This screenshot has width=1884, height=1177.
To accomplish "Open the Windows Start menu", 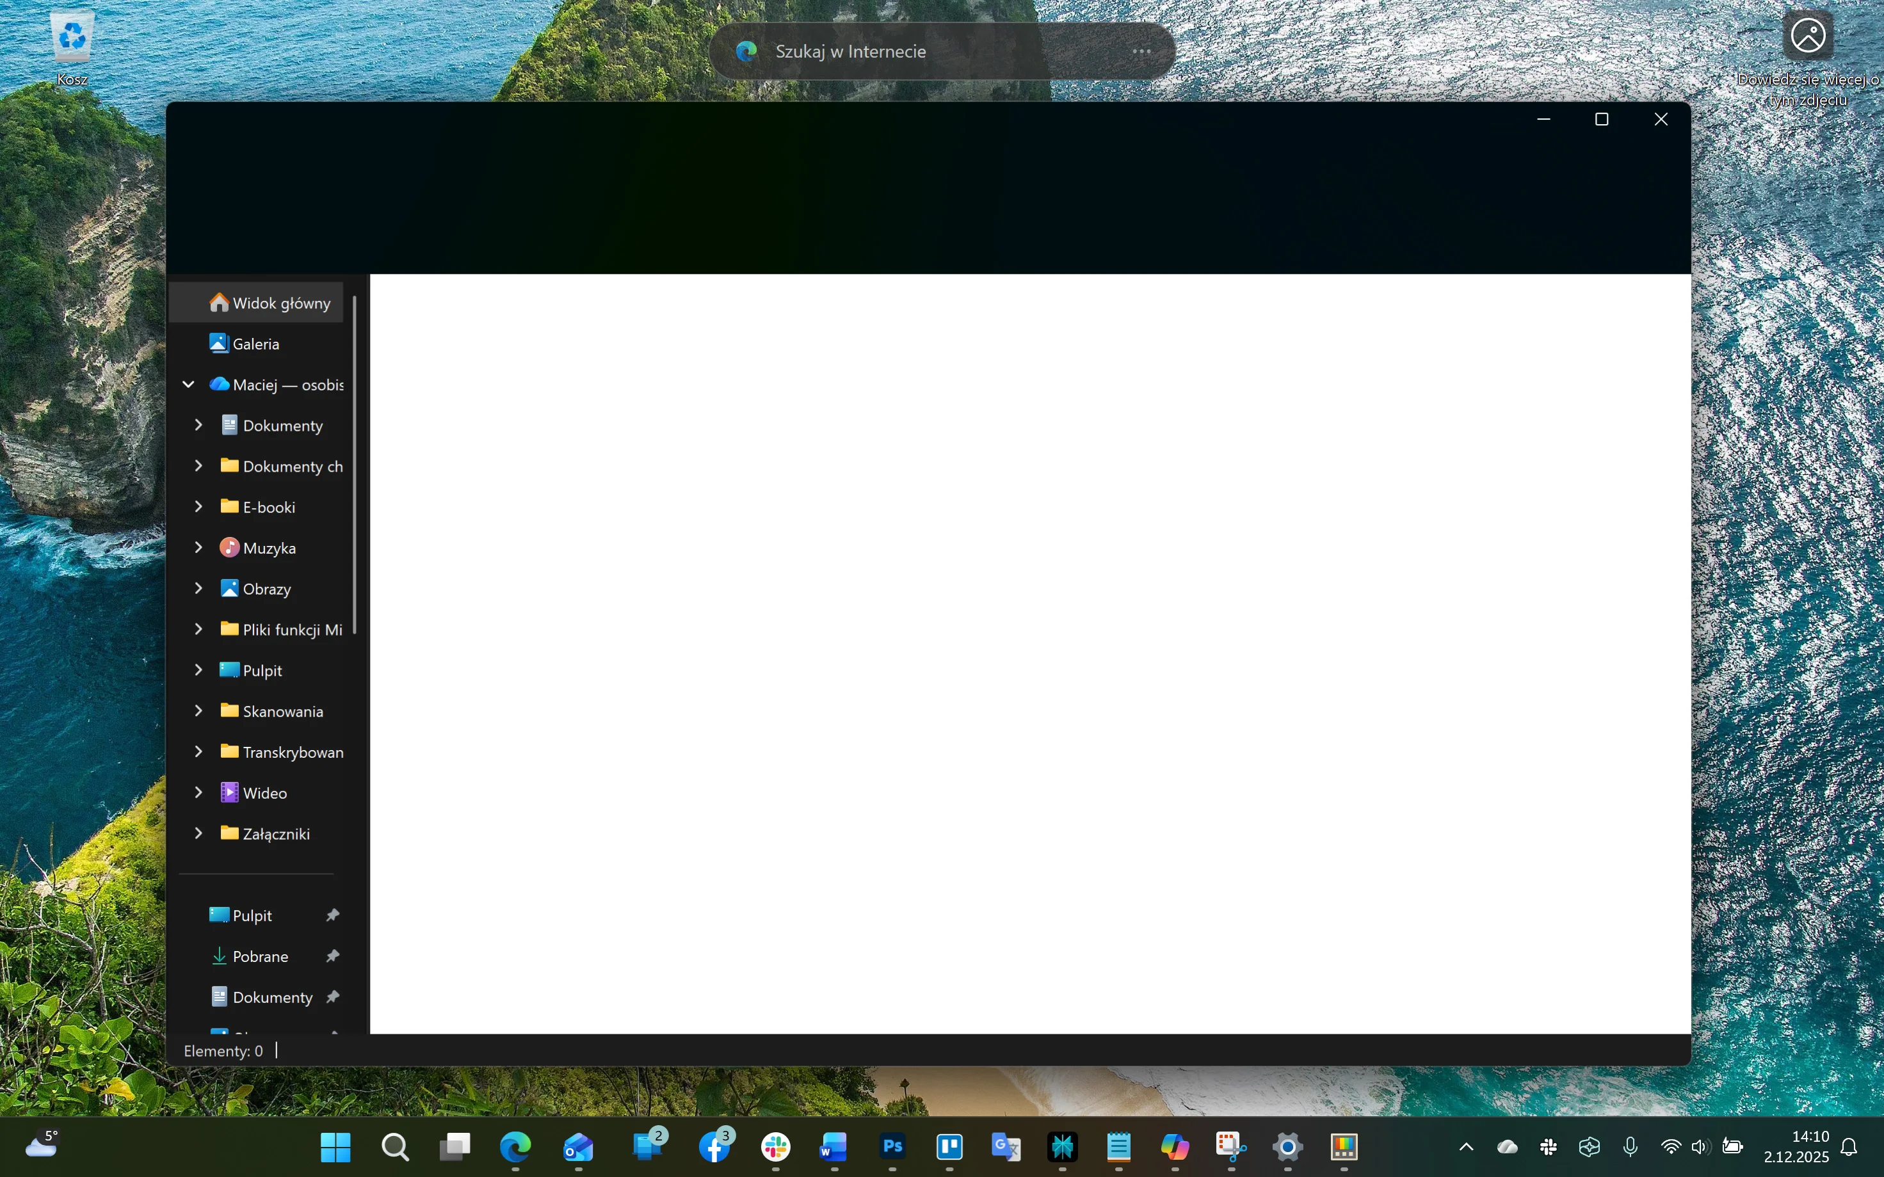I will click(x=335, y=1146).
